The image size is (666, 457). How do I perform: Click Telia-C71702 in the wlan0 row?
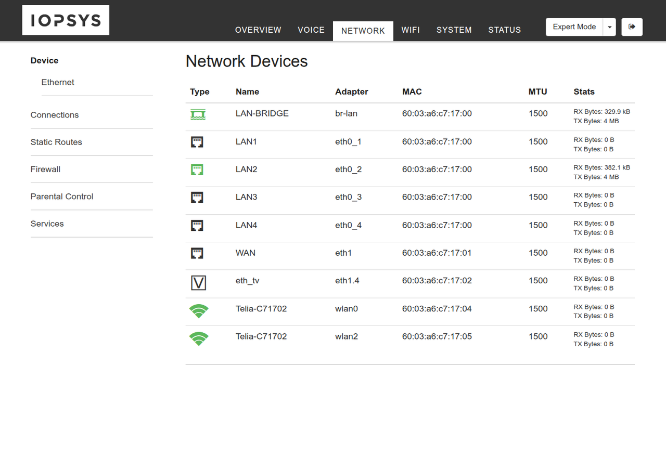261,309
